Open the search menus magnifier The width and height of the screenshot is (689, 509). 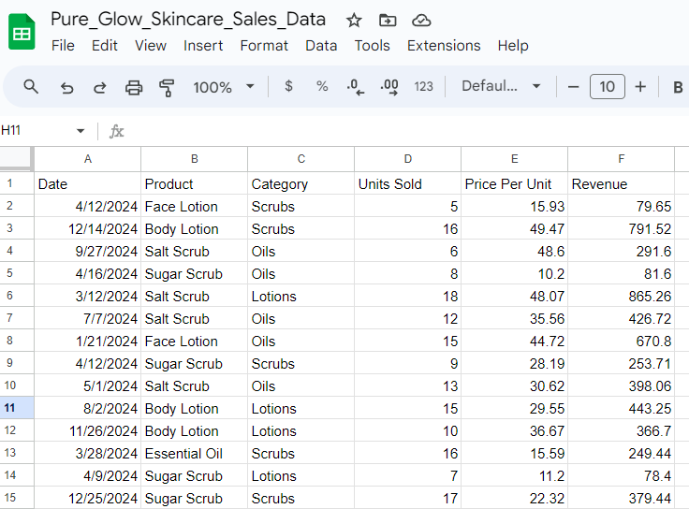31,86
